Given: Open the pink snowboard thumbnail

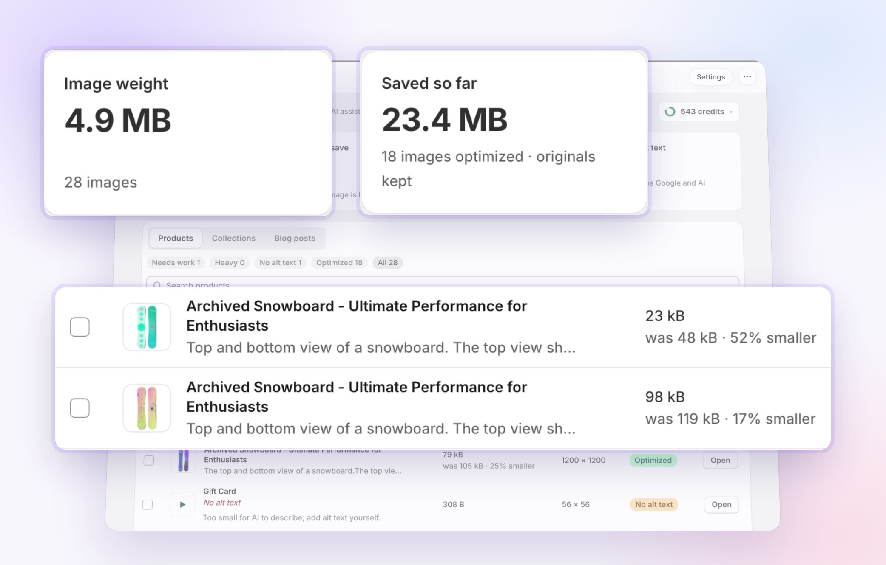Looking at the screenshot, I should point(147,408).
